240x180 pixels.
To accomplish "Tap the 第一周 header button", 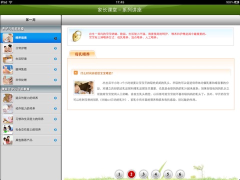I will coord(30,20).
